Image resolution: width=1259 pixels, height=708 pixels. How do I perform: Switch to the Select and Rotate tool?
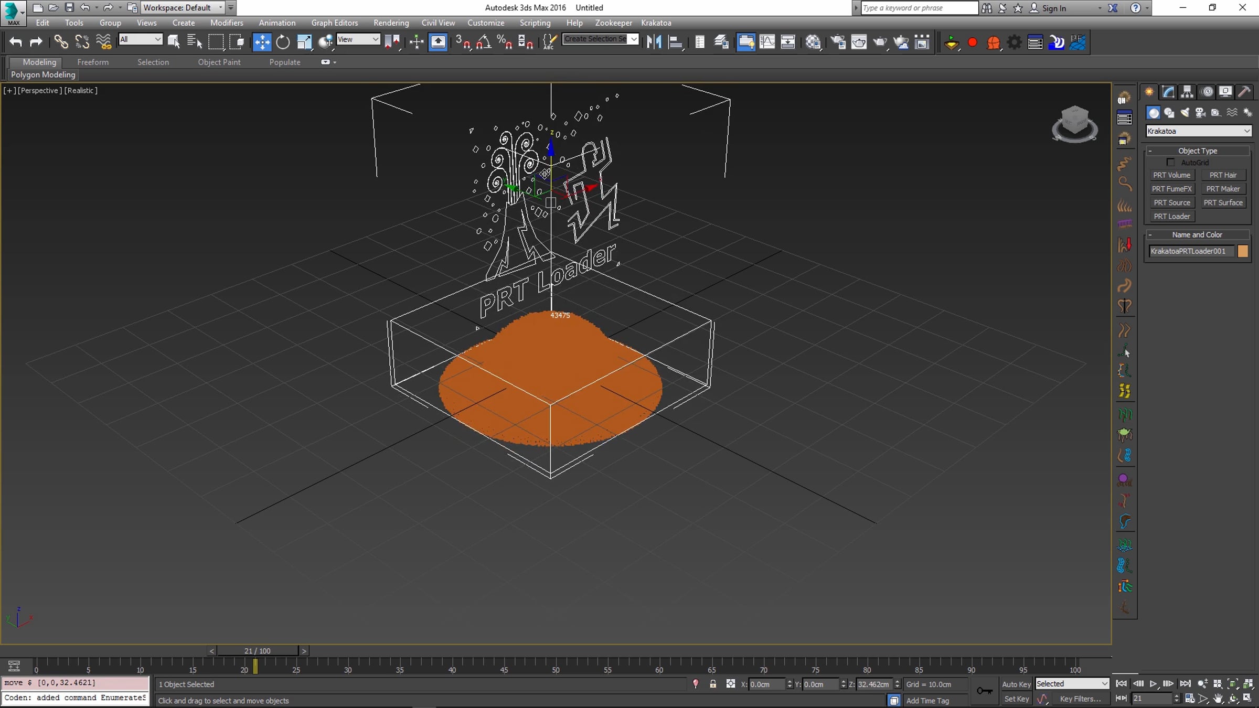[283, 42]
